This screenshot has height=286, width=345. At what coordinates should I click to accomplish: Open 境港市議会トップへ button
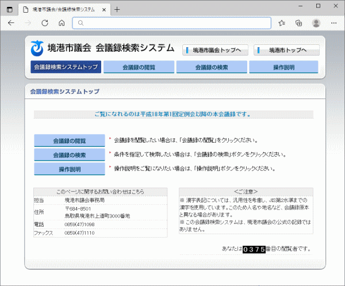pyautogui.click(x=215, y=50)
